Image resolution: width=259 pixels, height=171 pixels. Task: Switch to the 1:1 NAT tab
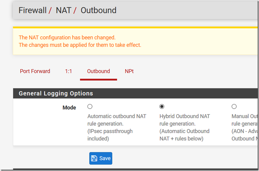(x=69, y=71)
